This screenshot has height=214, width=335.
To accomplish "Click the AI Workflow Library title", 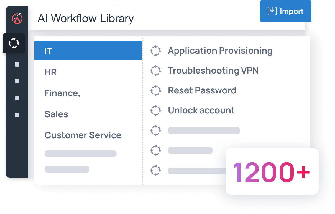I will (86, 19).
